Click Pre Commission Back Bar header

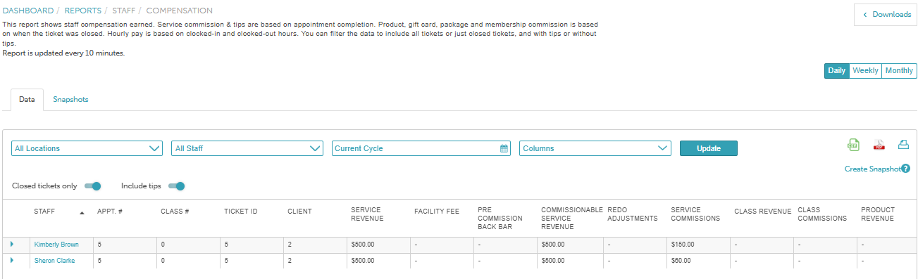pyautogui.click(x=500, y=218)
